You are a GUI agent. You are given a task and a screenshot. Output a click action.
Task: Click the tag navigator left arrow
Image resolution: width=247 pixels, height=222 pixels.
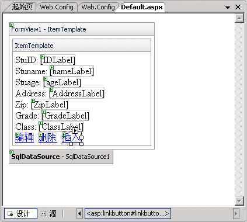tap(79, 214)
